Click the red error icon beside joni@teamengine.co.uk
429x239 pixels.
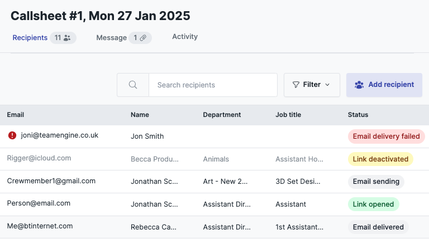(x=12, y=135)
